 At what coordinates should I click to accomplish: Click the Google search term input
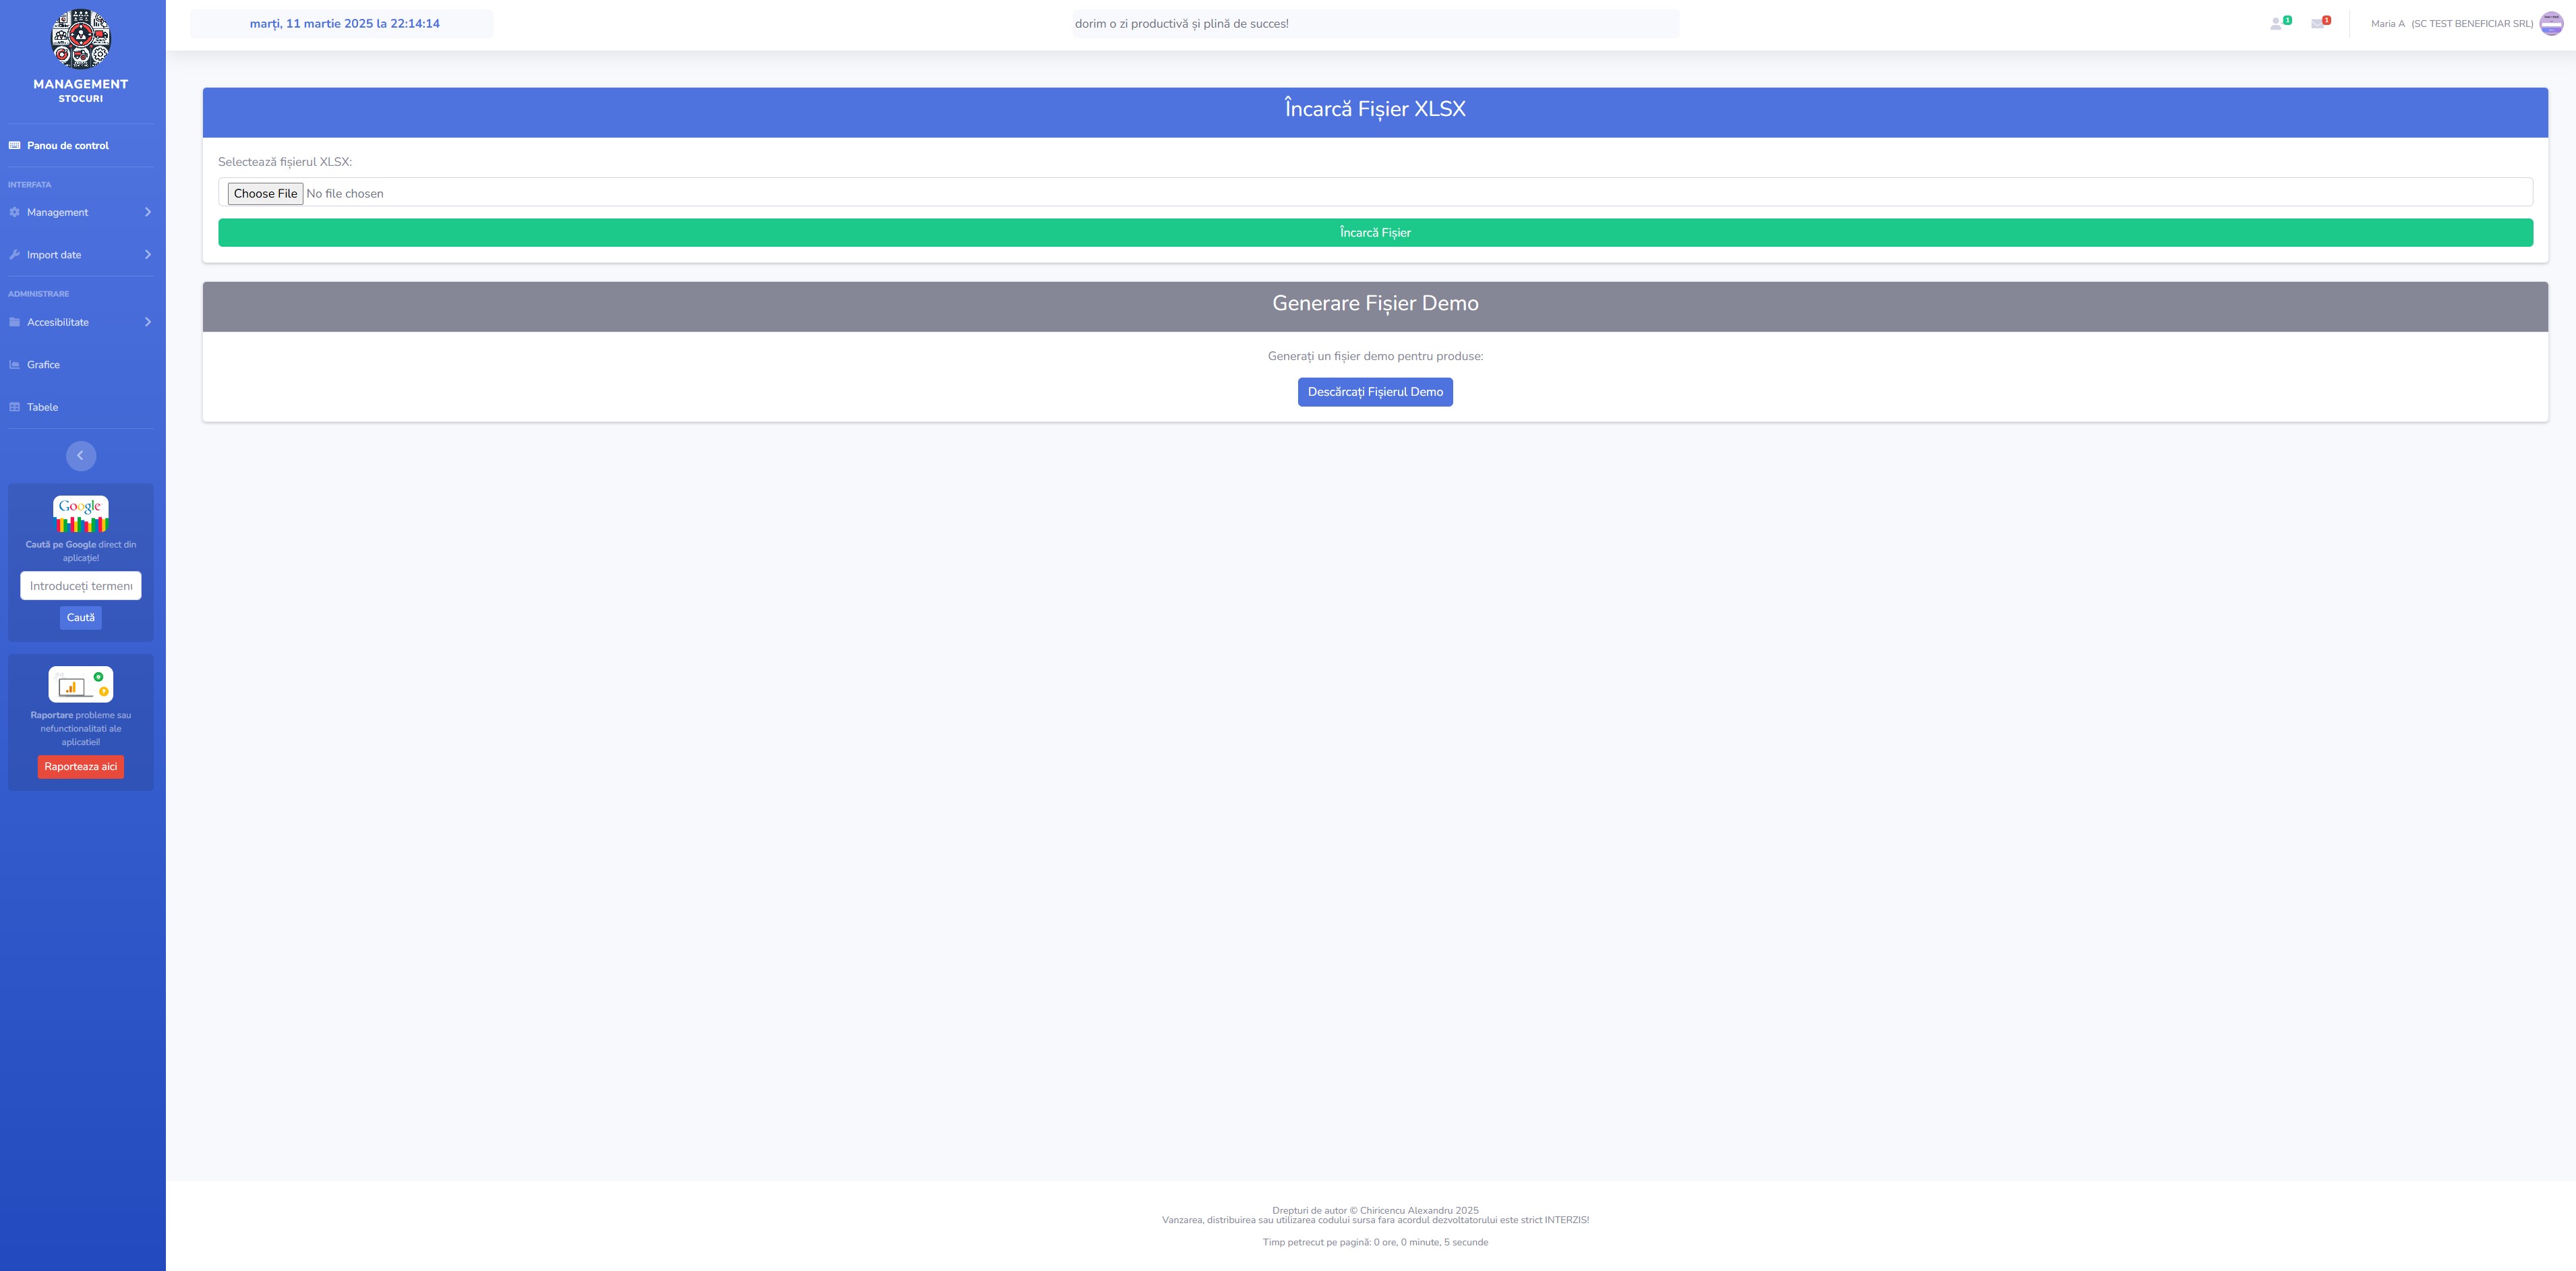point(80,586)
